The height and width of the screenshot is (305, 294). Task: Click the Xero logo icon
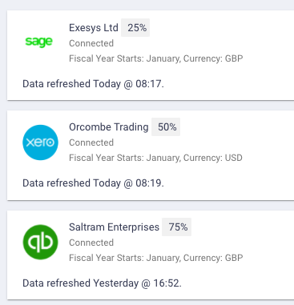click(40, 142)
